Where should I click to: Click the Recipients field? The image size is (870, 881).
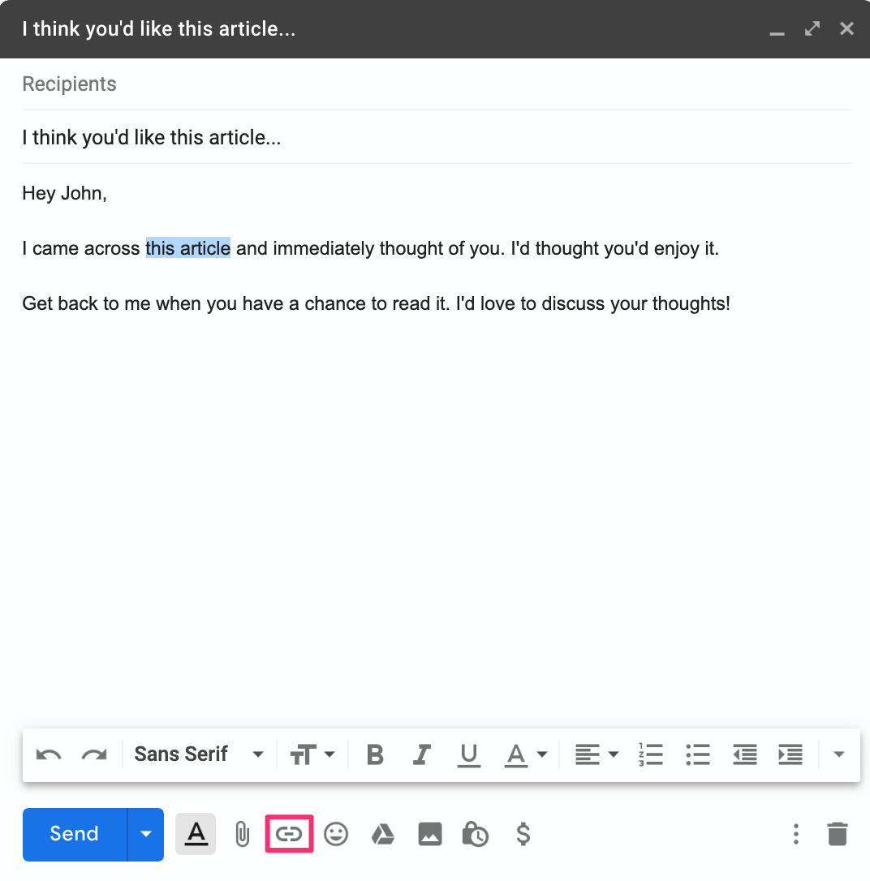pyautogui.click(x=437, y=84)
